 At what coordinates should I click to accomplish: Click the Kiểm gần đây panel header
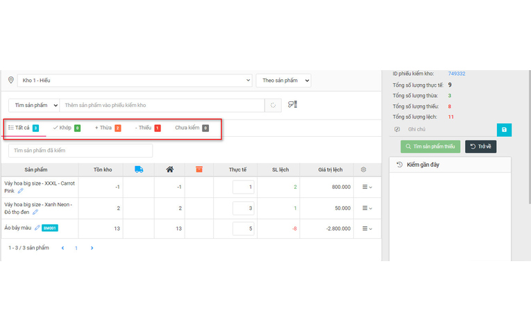coord(450,165)
